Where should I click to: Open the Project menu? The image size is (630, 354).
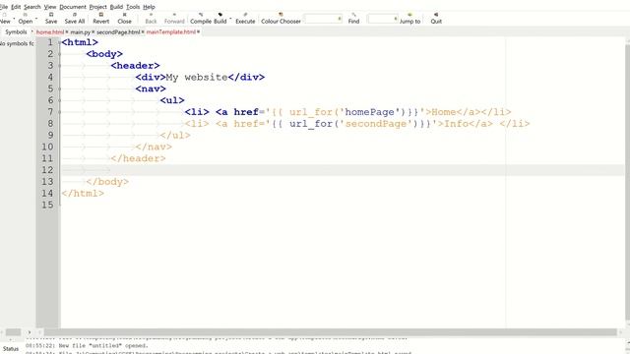pos(97,7)
